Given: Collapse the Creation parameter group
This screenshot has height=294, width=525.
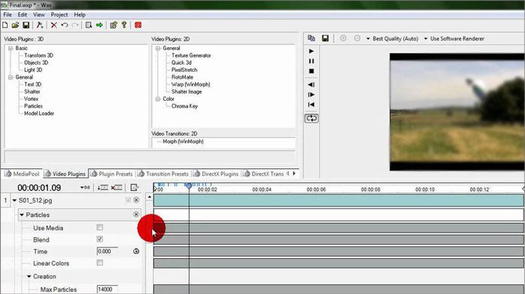Looking at the screenshot, I should click(x=28, y=276).
